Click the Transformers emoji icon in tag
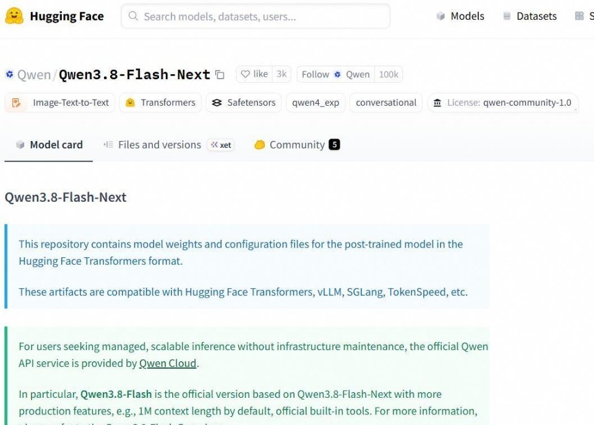The height and width of the screenshot is (425, 594). click(130, 103)
